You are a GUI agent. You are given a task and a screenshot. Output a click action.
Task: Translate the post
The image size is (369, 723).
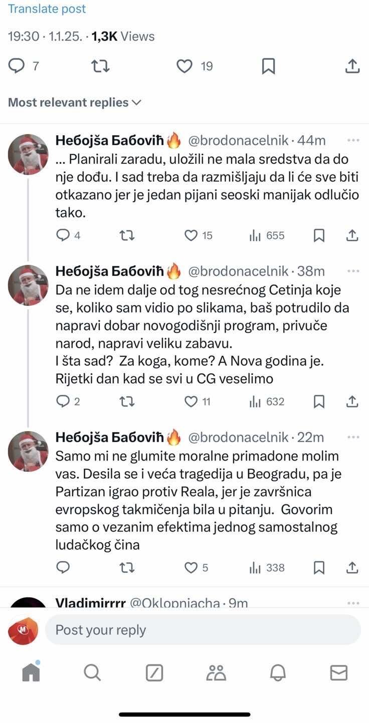pyautogui.click(x=47, y=9)
